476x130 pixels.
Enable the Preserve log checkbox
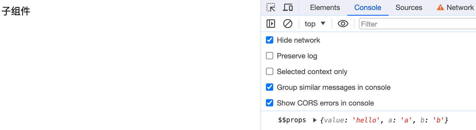270,56
